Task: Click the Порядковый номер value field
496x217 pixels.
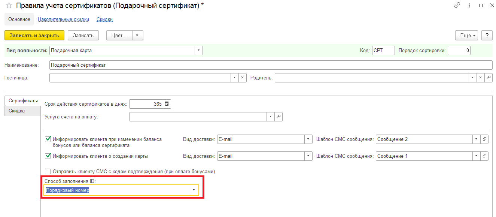Action: coord(117,190)
